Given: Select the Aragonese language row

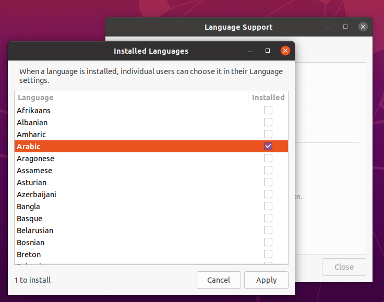Looking at the screenshot, I should [x=35, y=159].
